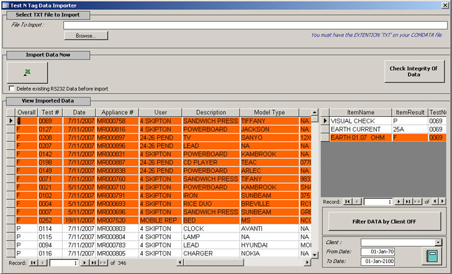This screenshot has width=452, height=274.
Task: Select row selector for test 0127
Action: [x=11, y=129]
